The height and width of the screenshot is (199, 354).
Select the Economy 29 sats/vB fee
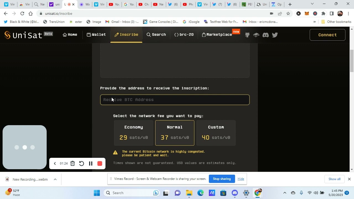coord(134,133)
